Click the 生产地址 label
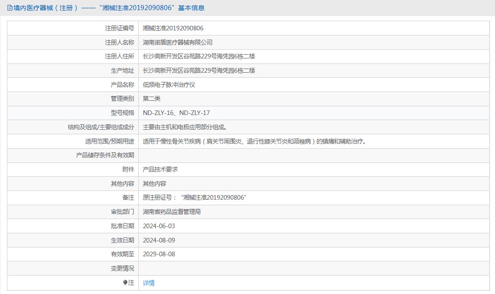The image size is (495, 294). pyautogui.click(x=123, y=70)
